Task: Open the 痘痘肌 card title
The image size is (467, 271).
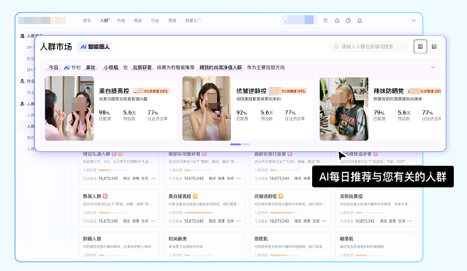Action: point(261,239)
